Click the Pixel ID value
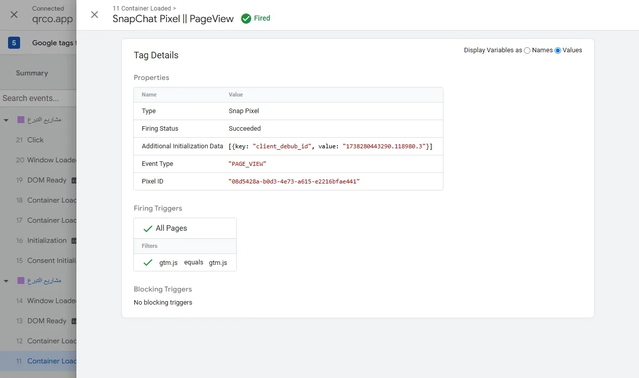This screenshot has width=639, height=378. (294, 181)
